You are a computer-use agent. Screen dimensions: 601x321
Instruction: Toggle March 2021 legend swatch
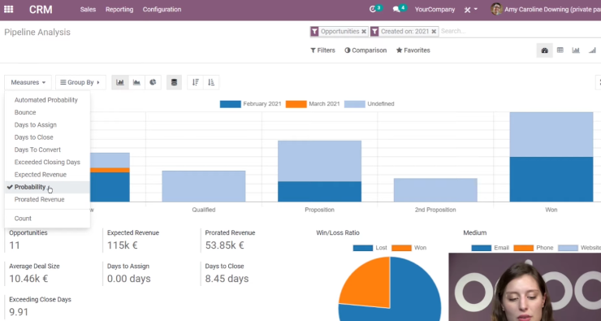tap(296, 104)
